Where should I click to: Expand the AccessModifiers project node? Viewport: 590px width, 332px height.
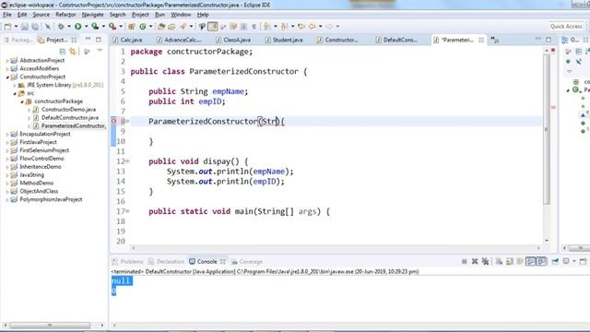pos(7,69)
